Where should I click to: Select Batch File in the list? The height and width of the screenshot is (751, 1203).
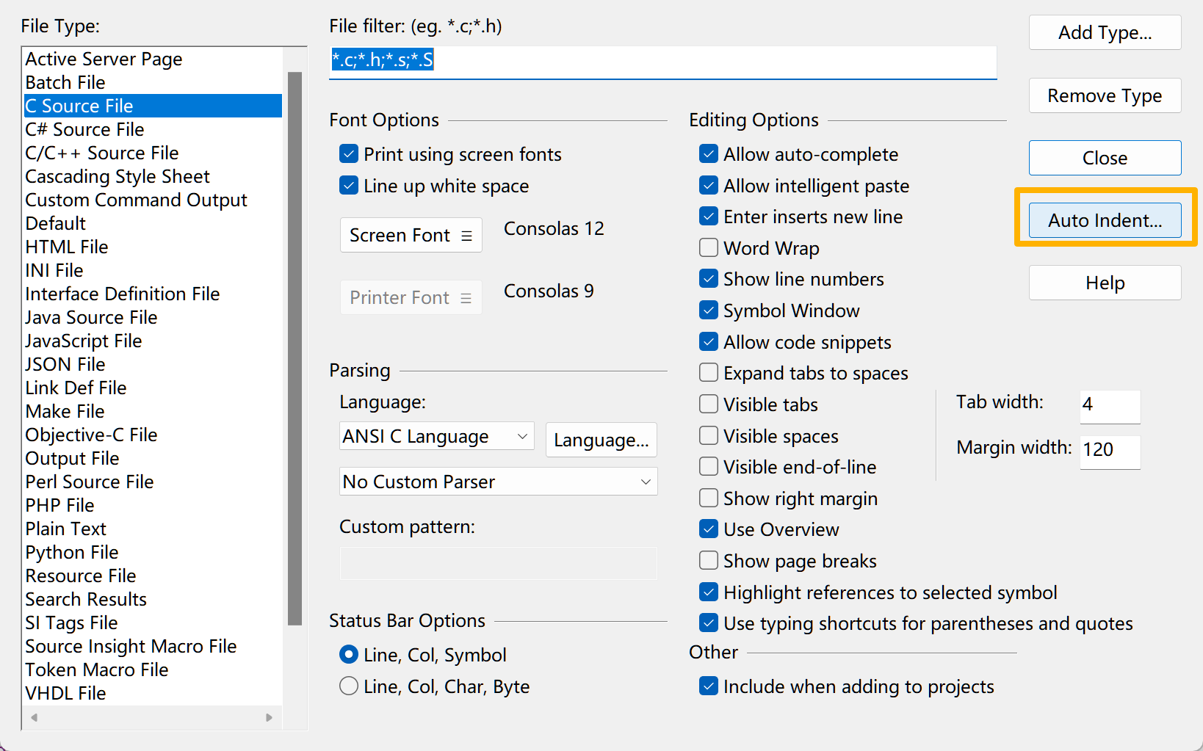pyautogui.click(x=153, y=82)
